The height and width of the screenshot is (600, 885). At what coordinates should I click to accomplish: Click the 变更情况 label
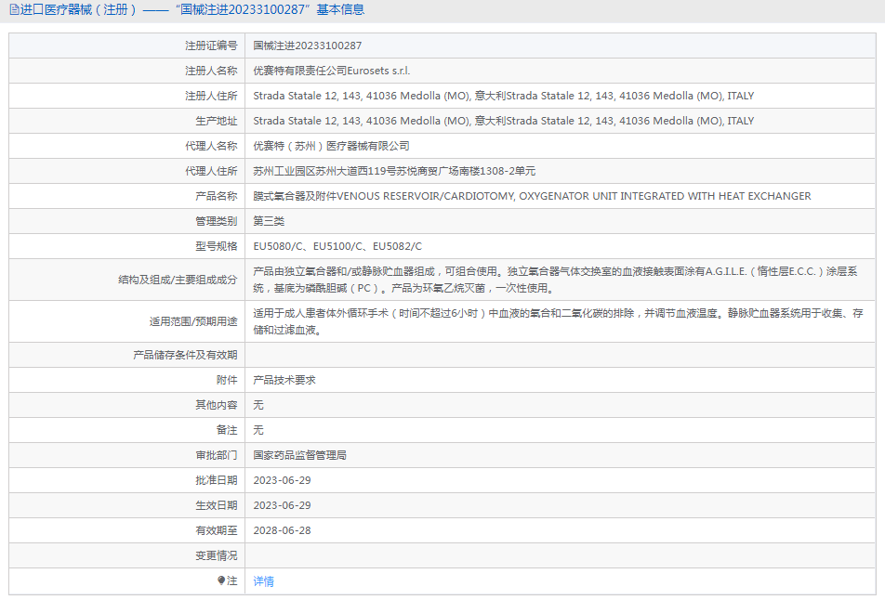pos(217,555)
